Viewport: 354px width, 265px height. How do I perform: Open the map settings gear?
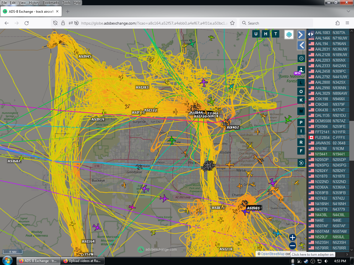click(x=301, y=59)
